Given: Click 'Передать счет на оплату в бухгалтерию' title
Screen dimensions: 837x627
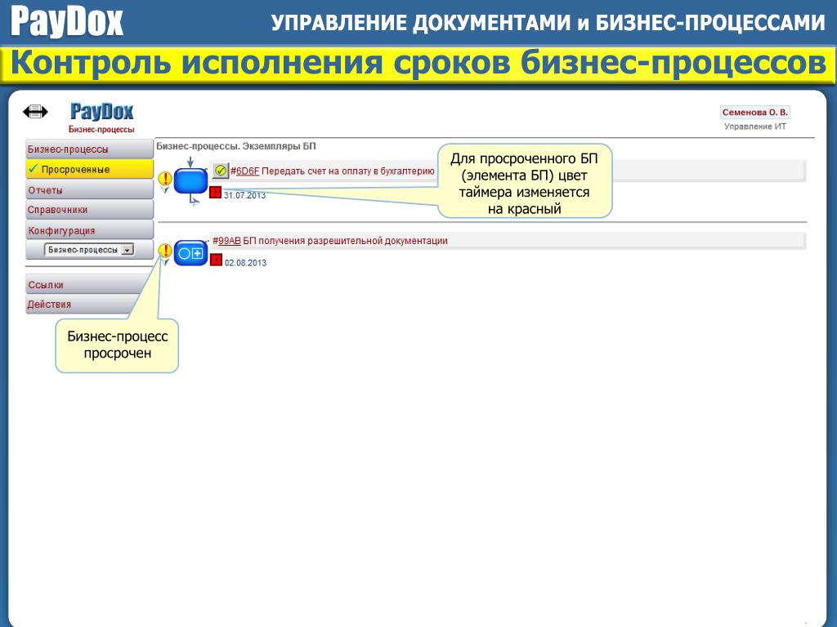Looking at the screenshot, I should (x=348, y=171).
